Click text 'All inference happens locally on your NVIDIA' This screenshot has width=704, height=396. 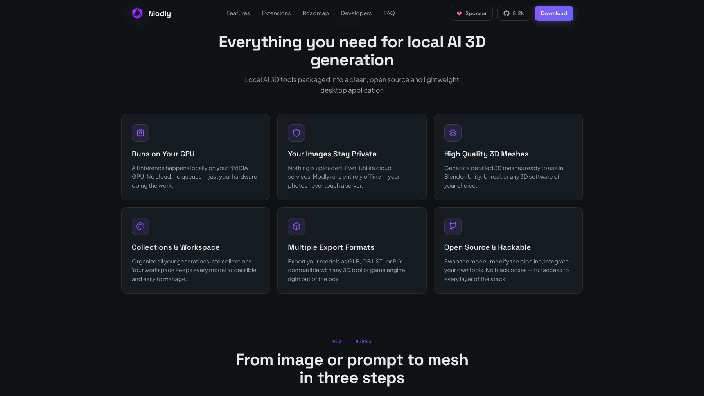(190, 168)
